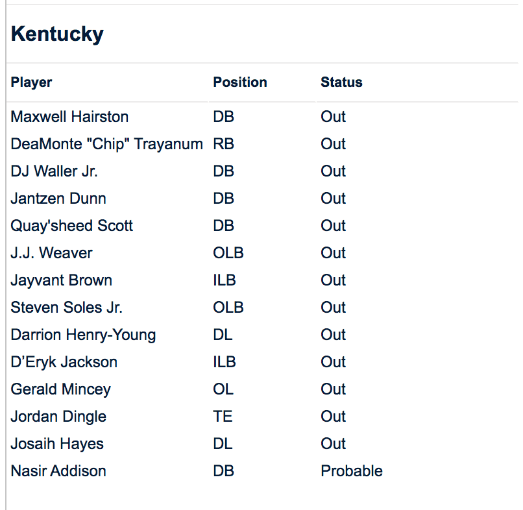
Task: Select Josaih Hayes in the table
Action: (x=57, y=444)
